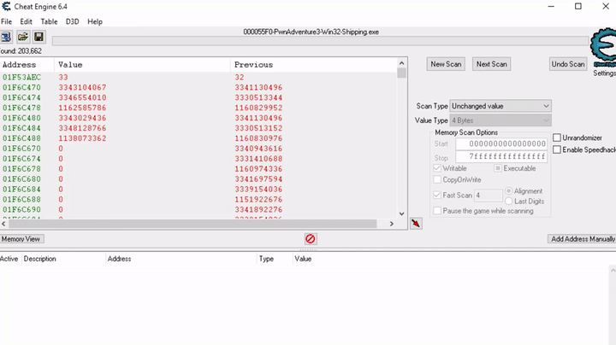Click the red clear list icon
The image size is (616, 345).
pyautogui.click(x=311, y=239)
